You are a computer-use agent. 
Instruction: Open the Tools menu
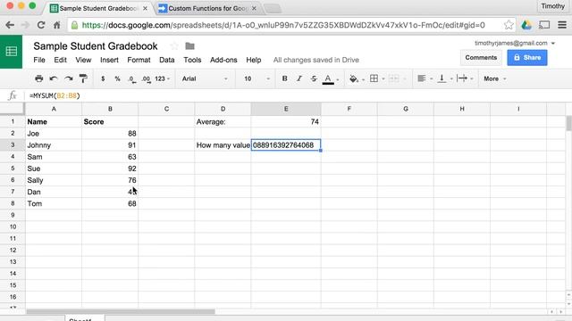(192, 60)
